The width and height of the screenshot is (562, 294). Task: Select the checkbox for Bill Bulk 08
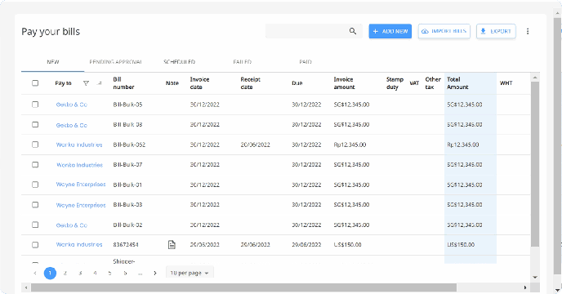click(35, 124)
